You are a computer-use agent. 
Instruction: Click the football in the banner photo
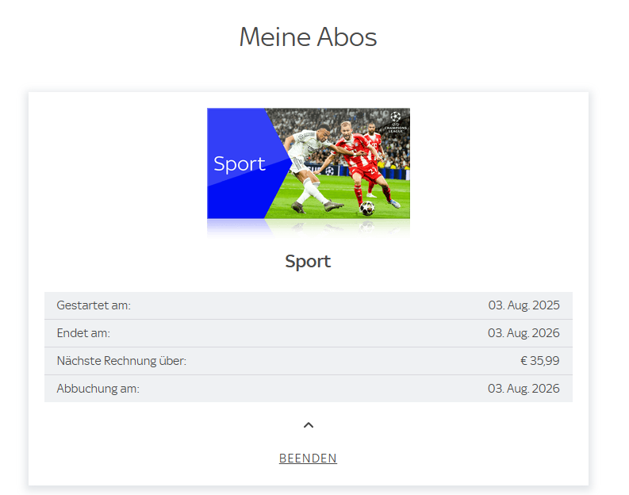point(366,208)
